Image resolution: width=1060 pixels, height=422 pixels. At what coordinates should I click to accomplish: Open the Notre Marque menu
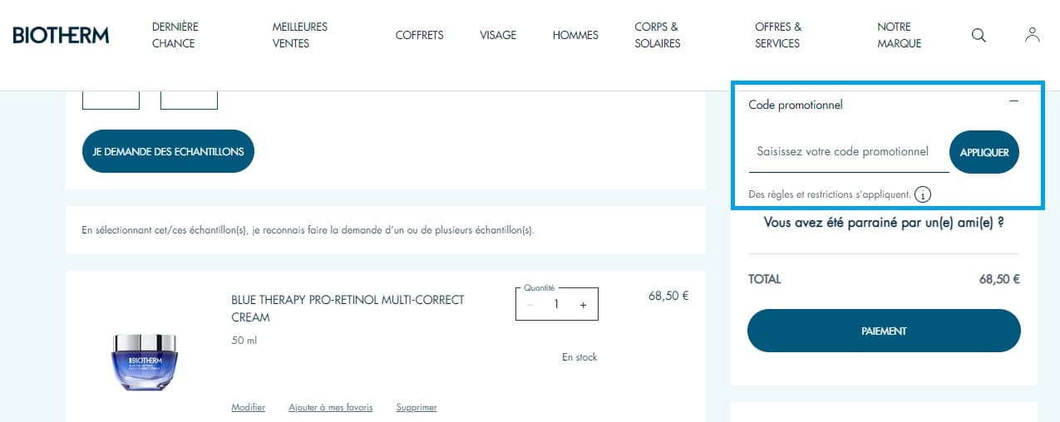click(x=900, y=35)
